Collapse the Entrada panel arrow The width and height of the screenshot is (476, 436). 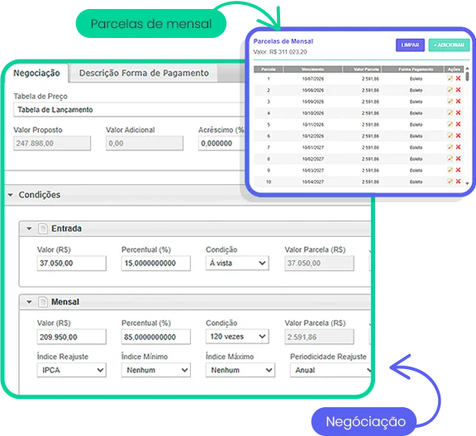pyautogui.click(x=29, y=229)
